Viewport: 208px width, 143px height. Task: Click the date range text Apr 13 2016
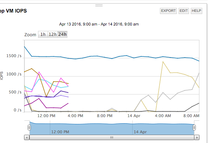point(99,24)
